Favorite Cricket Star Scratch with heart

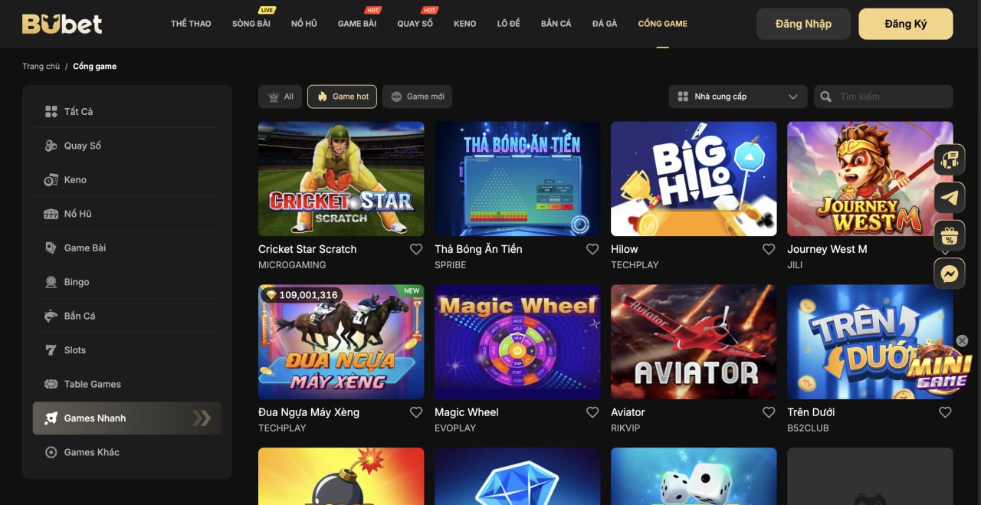(x=416, y=249)
